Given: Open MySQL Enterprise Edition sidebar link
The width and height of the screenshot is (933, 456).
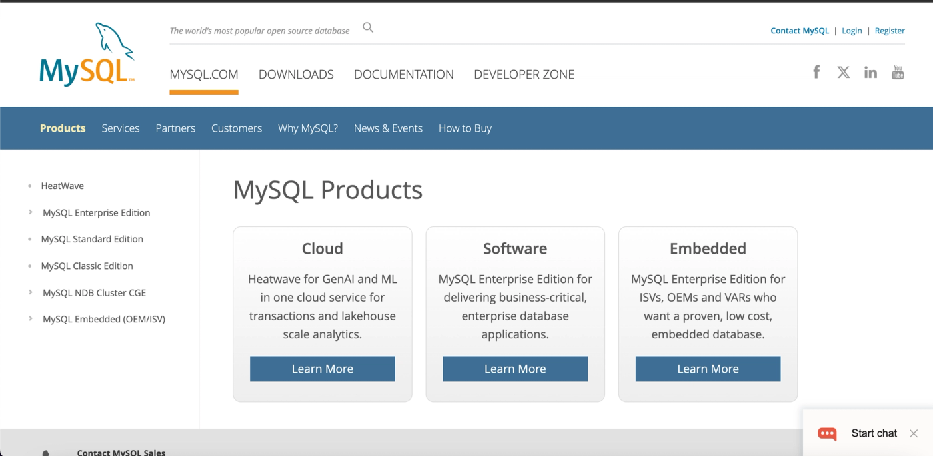Looking at the screenshot, I should point(97,213).
